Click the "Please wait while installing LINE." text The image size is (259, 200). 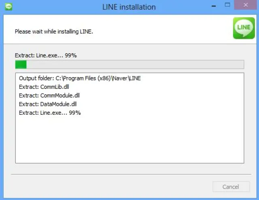click(x=54, y=31)
